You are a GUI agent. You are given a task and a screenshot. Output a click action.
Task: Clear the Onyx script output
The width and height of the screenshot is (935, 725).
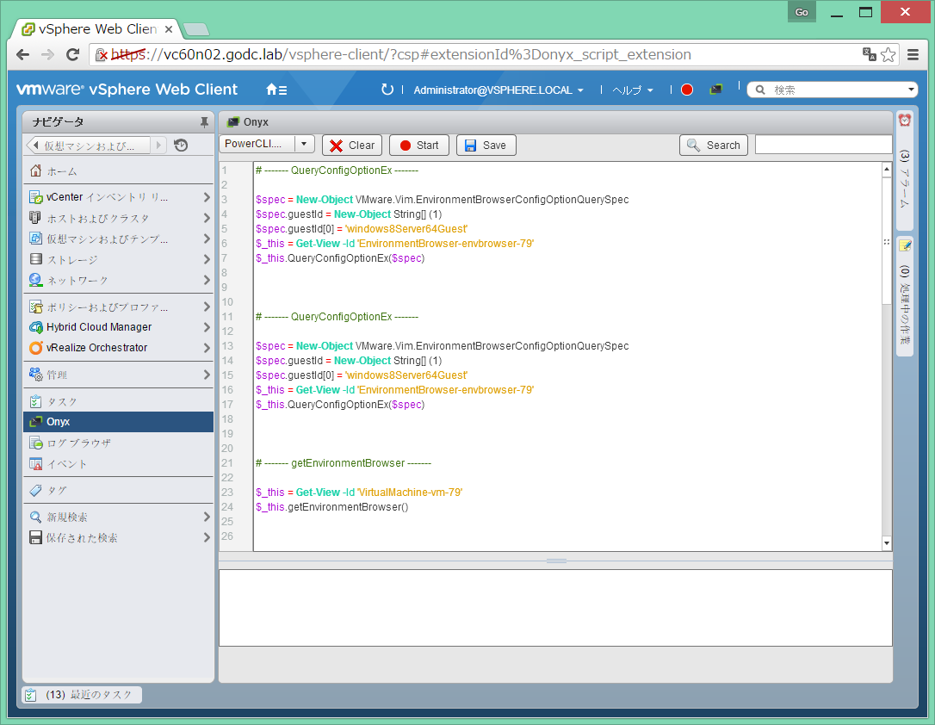[x=352, y=145]
